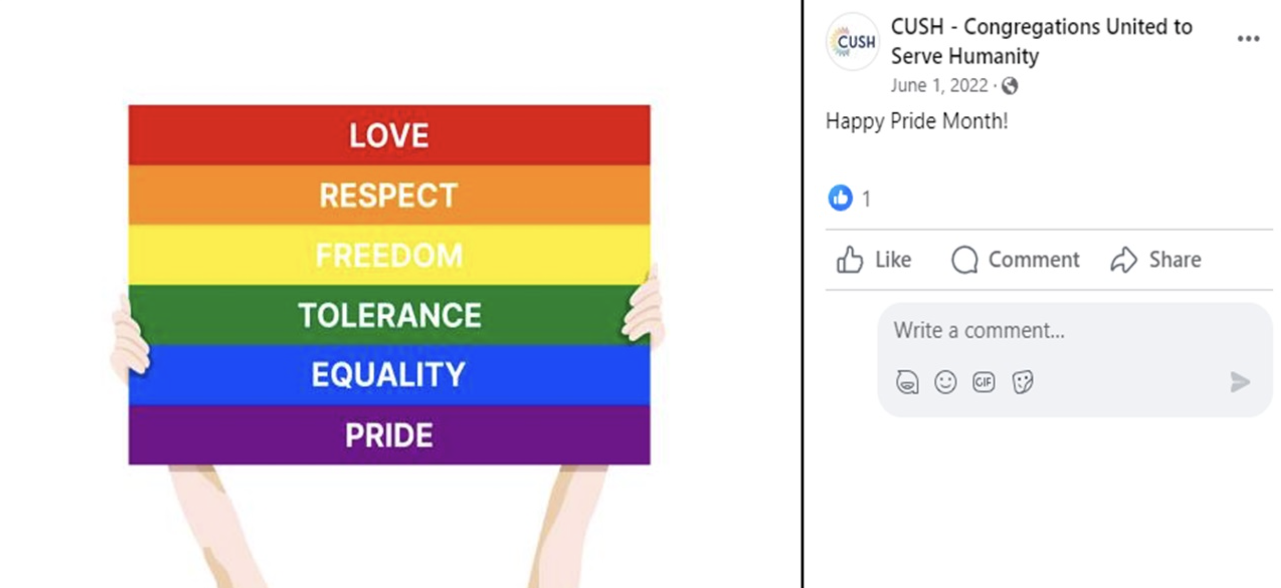Click the June 1, 2022 timestamp
The height and width of the screenshot is (588, 1281).
pos(939,86)
